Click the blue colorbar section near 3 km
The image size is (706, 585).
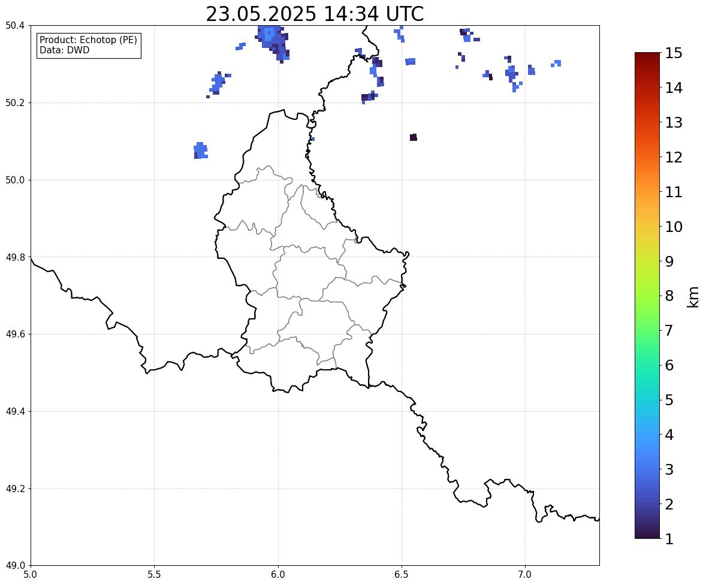click(647, 469)
